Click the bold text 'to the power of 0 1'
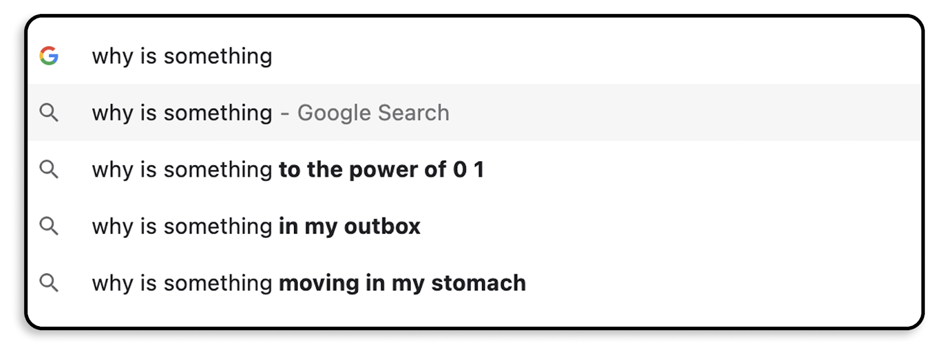The height and width of the screenshot is (346, 937). 382,169
